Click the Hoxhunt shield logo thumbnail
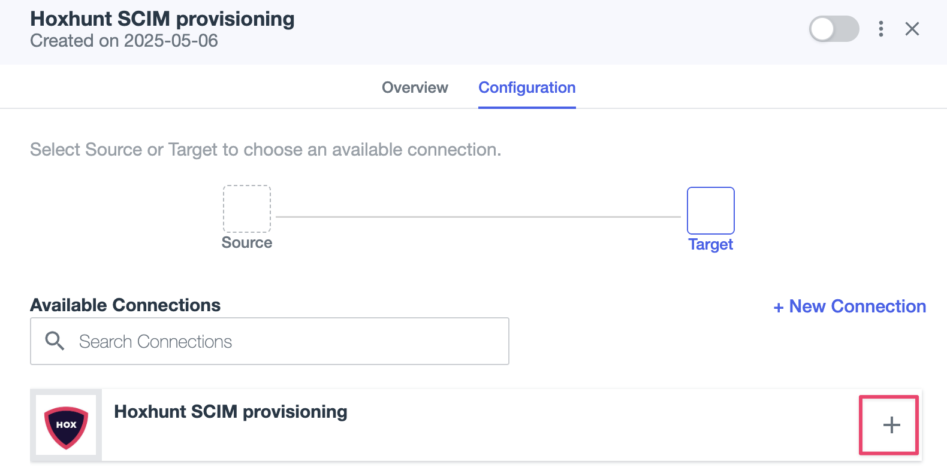The height and width of the screenshot is (474, 947). [66, 425]
